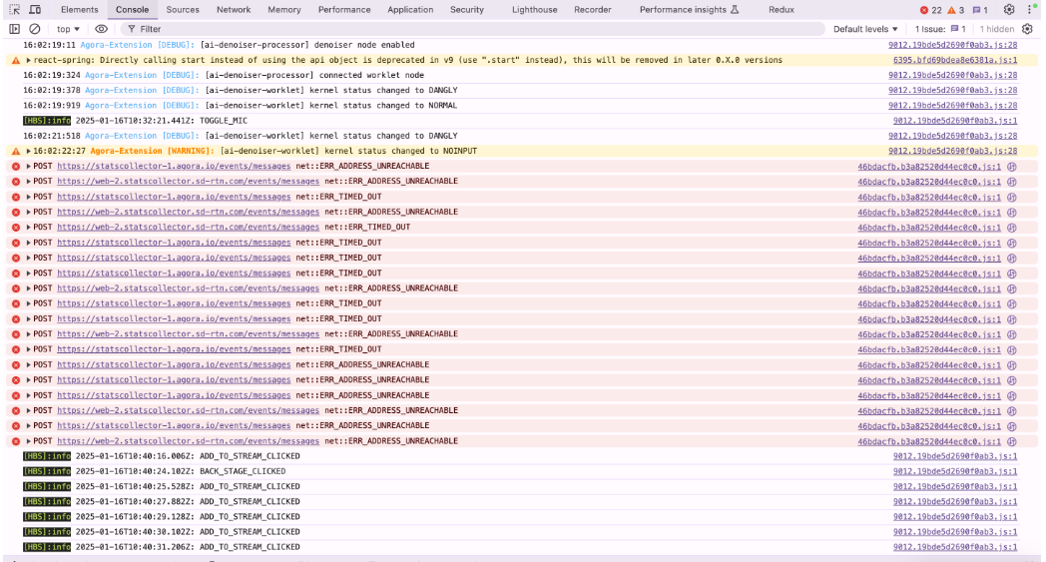Open source link on the BACK_STAGE_CLICKED row
1046x562 pixels.
pyautogui.click(x=955, y=471)
